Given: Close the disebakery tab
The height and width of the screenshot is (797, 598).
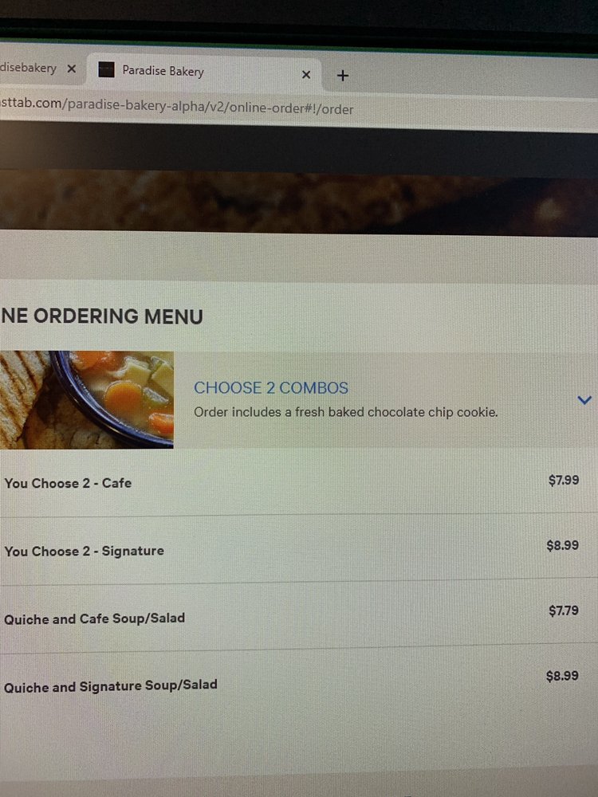Looking at the screenshot, I should 72,68.
